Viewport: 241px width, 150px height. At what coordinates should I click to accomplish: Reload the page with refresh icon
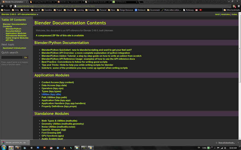pos(11,6)
